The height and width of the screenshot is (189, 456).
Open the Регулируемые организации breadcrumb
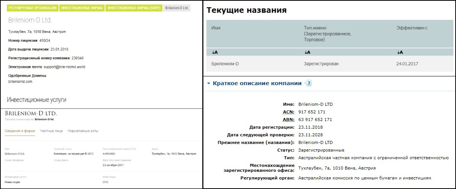pyautogui.click(x=32, y=8)
